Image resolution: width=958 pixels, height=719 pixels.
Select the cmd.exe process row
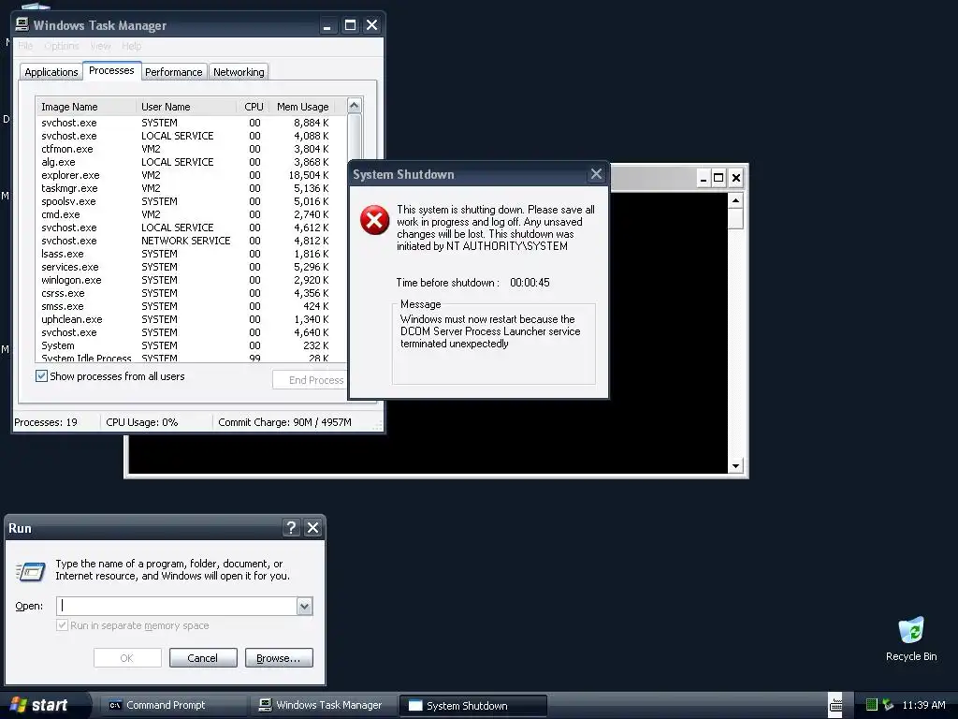coord(191,214)
